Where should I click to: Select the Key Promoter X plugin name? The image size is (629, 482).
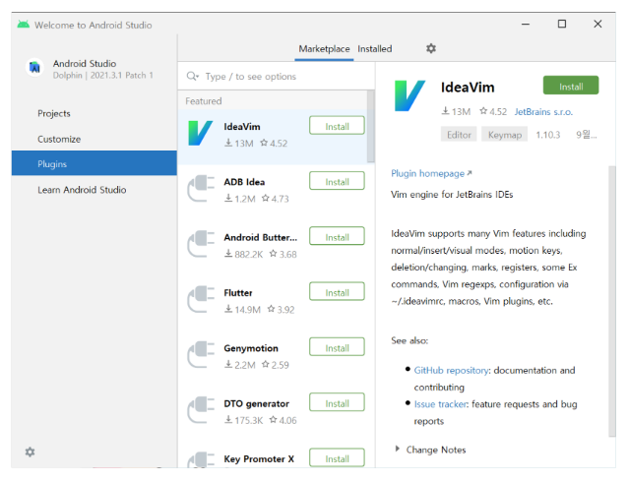click(259, 459)
